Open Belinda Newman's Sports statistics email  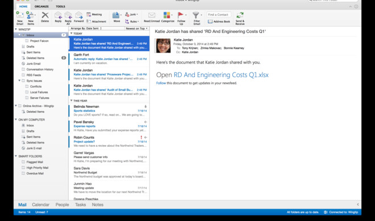click(109, 111)
